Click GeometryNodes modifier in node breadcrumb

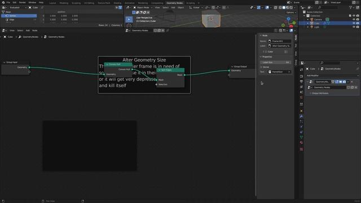click(x=28, y=37)
